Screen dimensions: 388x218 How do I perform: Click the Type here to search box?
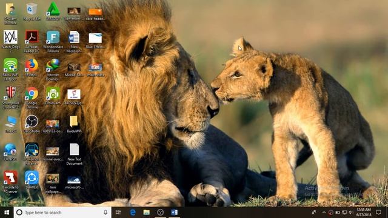tap(62, 213)
